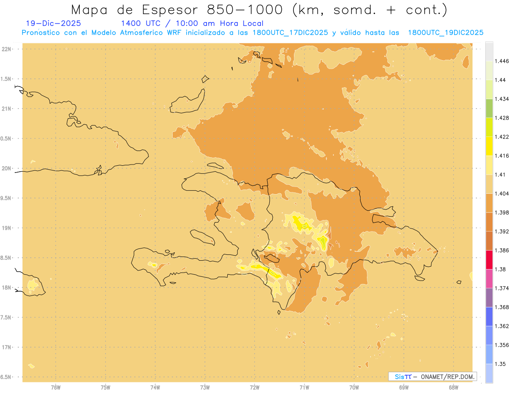
Task: Click the legend value 1.35
Action: [x=501, y=364]
